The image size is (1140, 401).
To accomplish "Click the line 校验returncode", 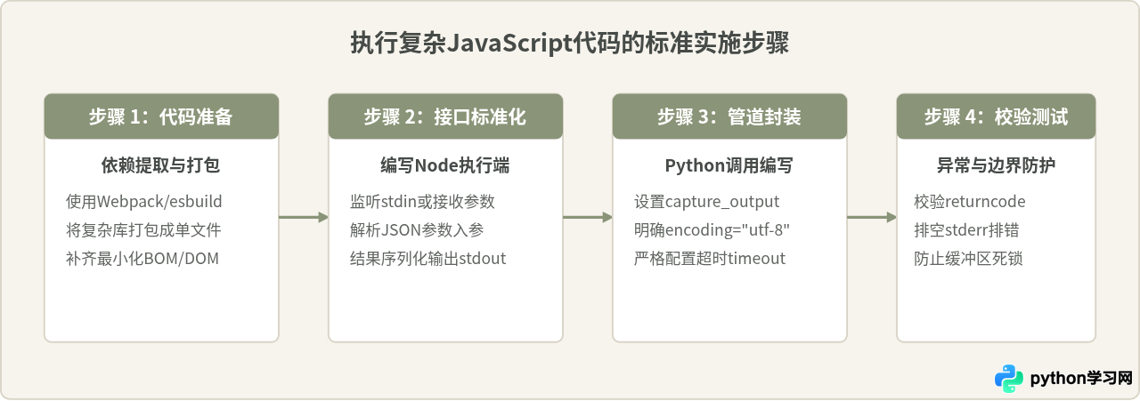I will click(970, 202).
